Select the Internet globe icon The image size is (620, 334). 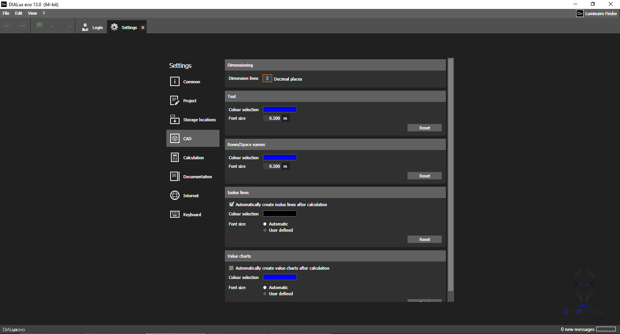(174, 195)
